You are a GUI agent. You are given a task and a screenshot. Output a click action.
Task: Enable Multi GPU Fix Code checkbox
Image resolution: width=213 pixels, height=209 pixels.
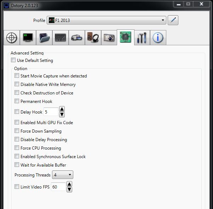click(x=17, y=122)
